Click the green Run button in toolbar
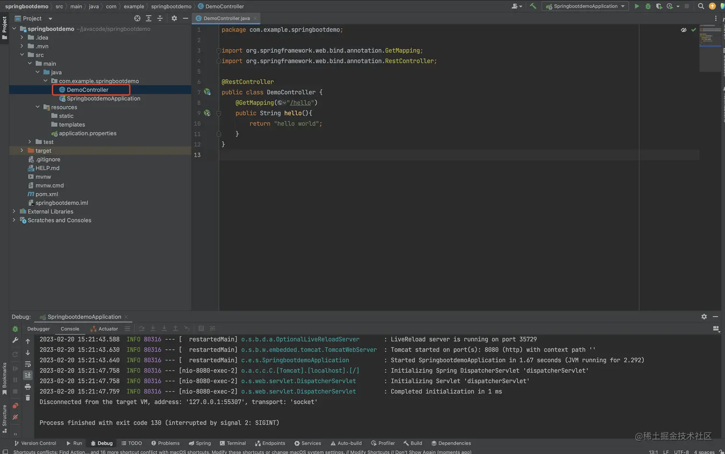 coord(637,6)
